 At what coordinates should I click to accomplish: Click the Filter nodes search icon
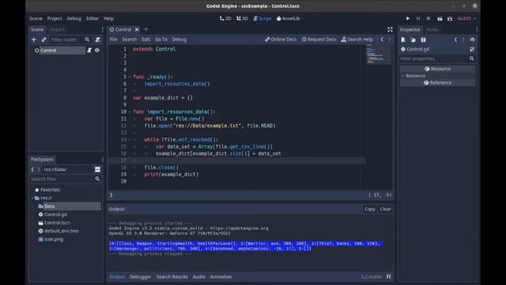87,40
